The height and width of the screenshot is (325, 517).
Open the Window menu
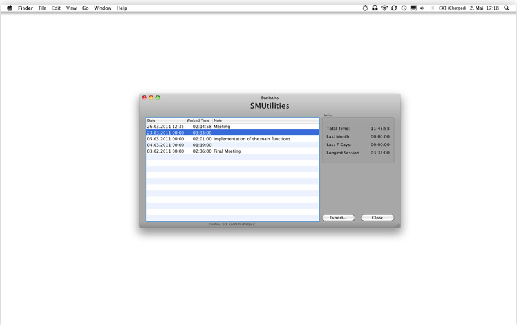click(x=102, y=8)
